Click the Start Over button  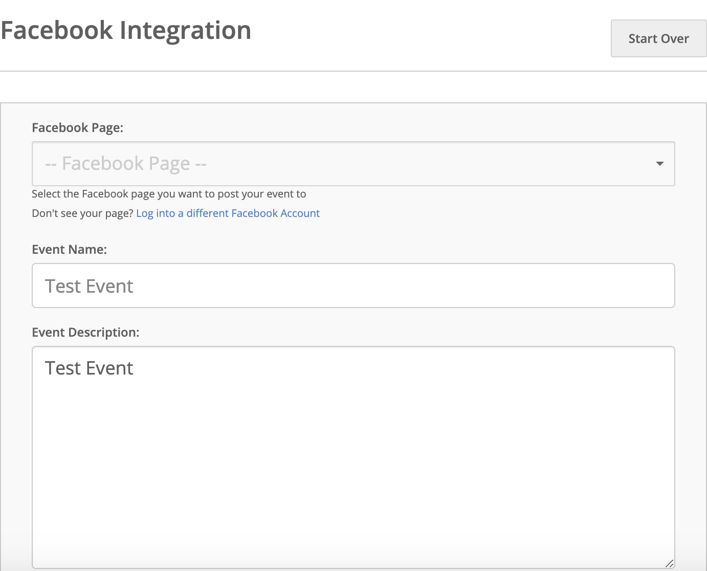tap(658, 38)
